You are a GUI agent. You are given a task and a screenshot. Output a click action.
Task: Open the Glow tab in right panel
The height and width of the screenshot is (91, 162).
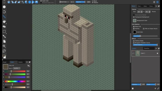coord(145,6)
